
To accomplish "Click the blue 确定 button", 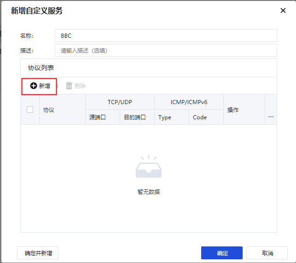I will [221, 253].
